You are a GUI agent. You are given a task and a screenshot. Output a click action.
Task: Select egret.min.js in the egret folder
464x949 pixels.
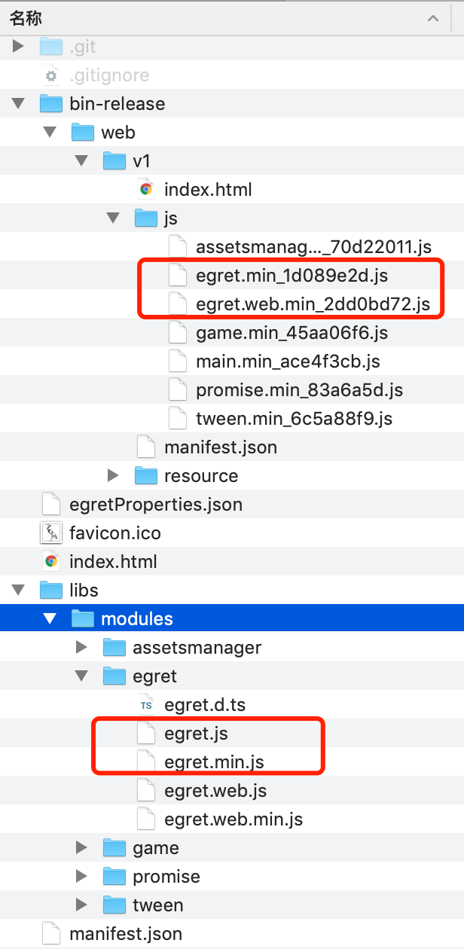pyautogui.click(x=214, y=762)
